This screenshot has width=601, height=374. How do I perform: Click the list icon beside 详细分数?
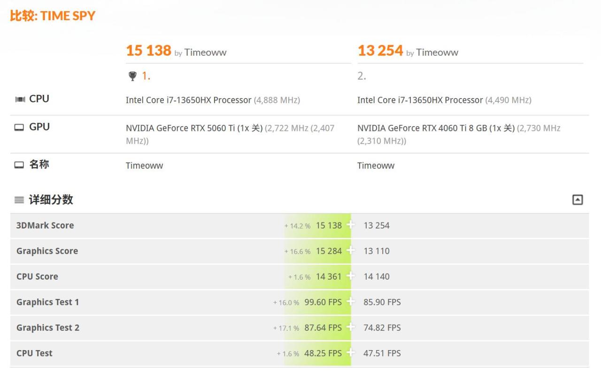19,200
